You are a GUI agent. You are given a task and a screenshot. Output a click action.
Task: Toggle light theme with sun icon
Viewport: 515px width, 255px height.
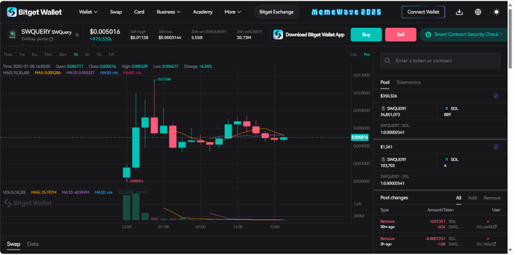click(x=497, y=12)
